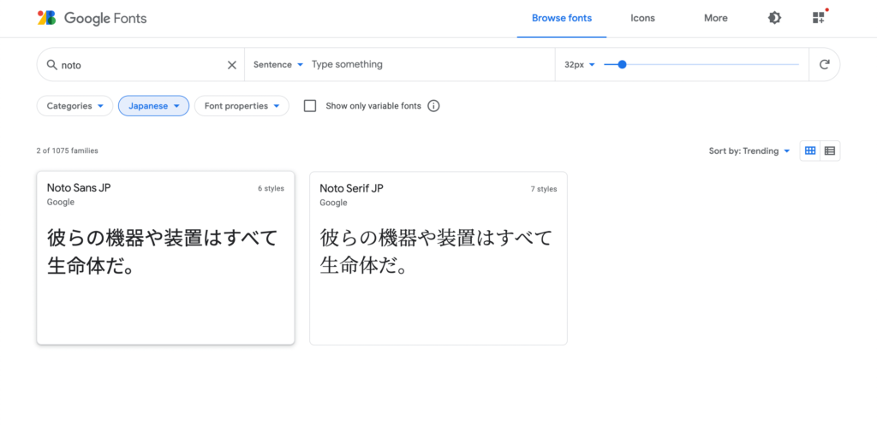Viewport: 877px width, 425px height.
Task: Click the 6 styles label
Action: 271,189
